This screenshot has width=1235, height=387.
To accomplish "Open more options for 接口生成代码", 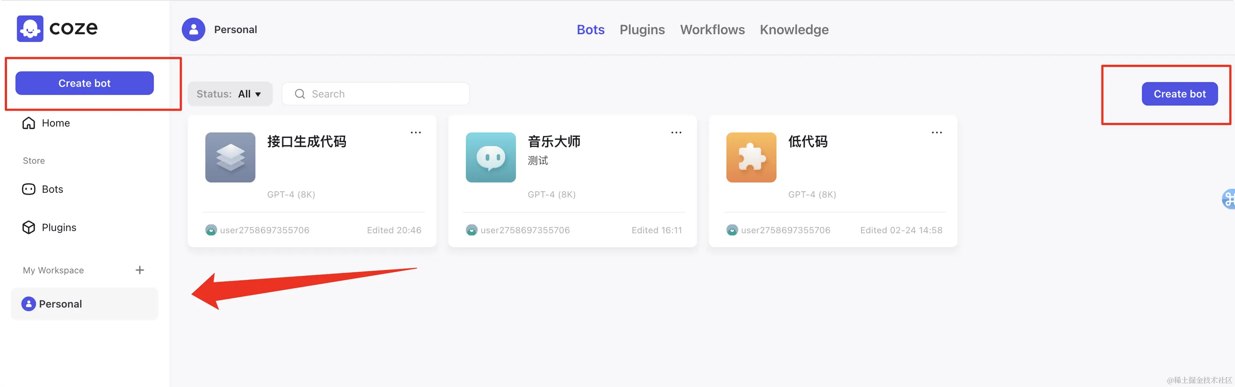I will 416,133.
